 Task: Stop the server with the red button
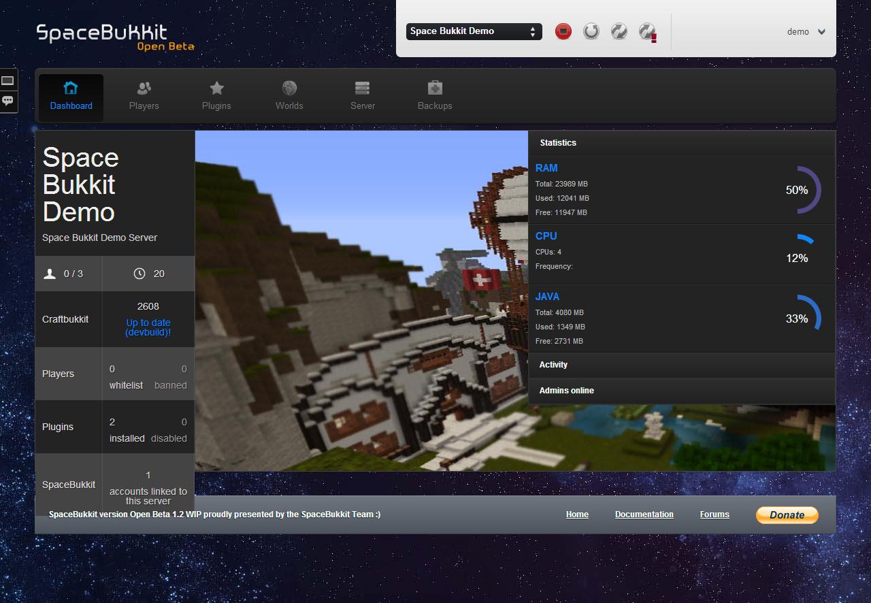click(563, 31)
